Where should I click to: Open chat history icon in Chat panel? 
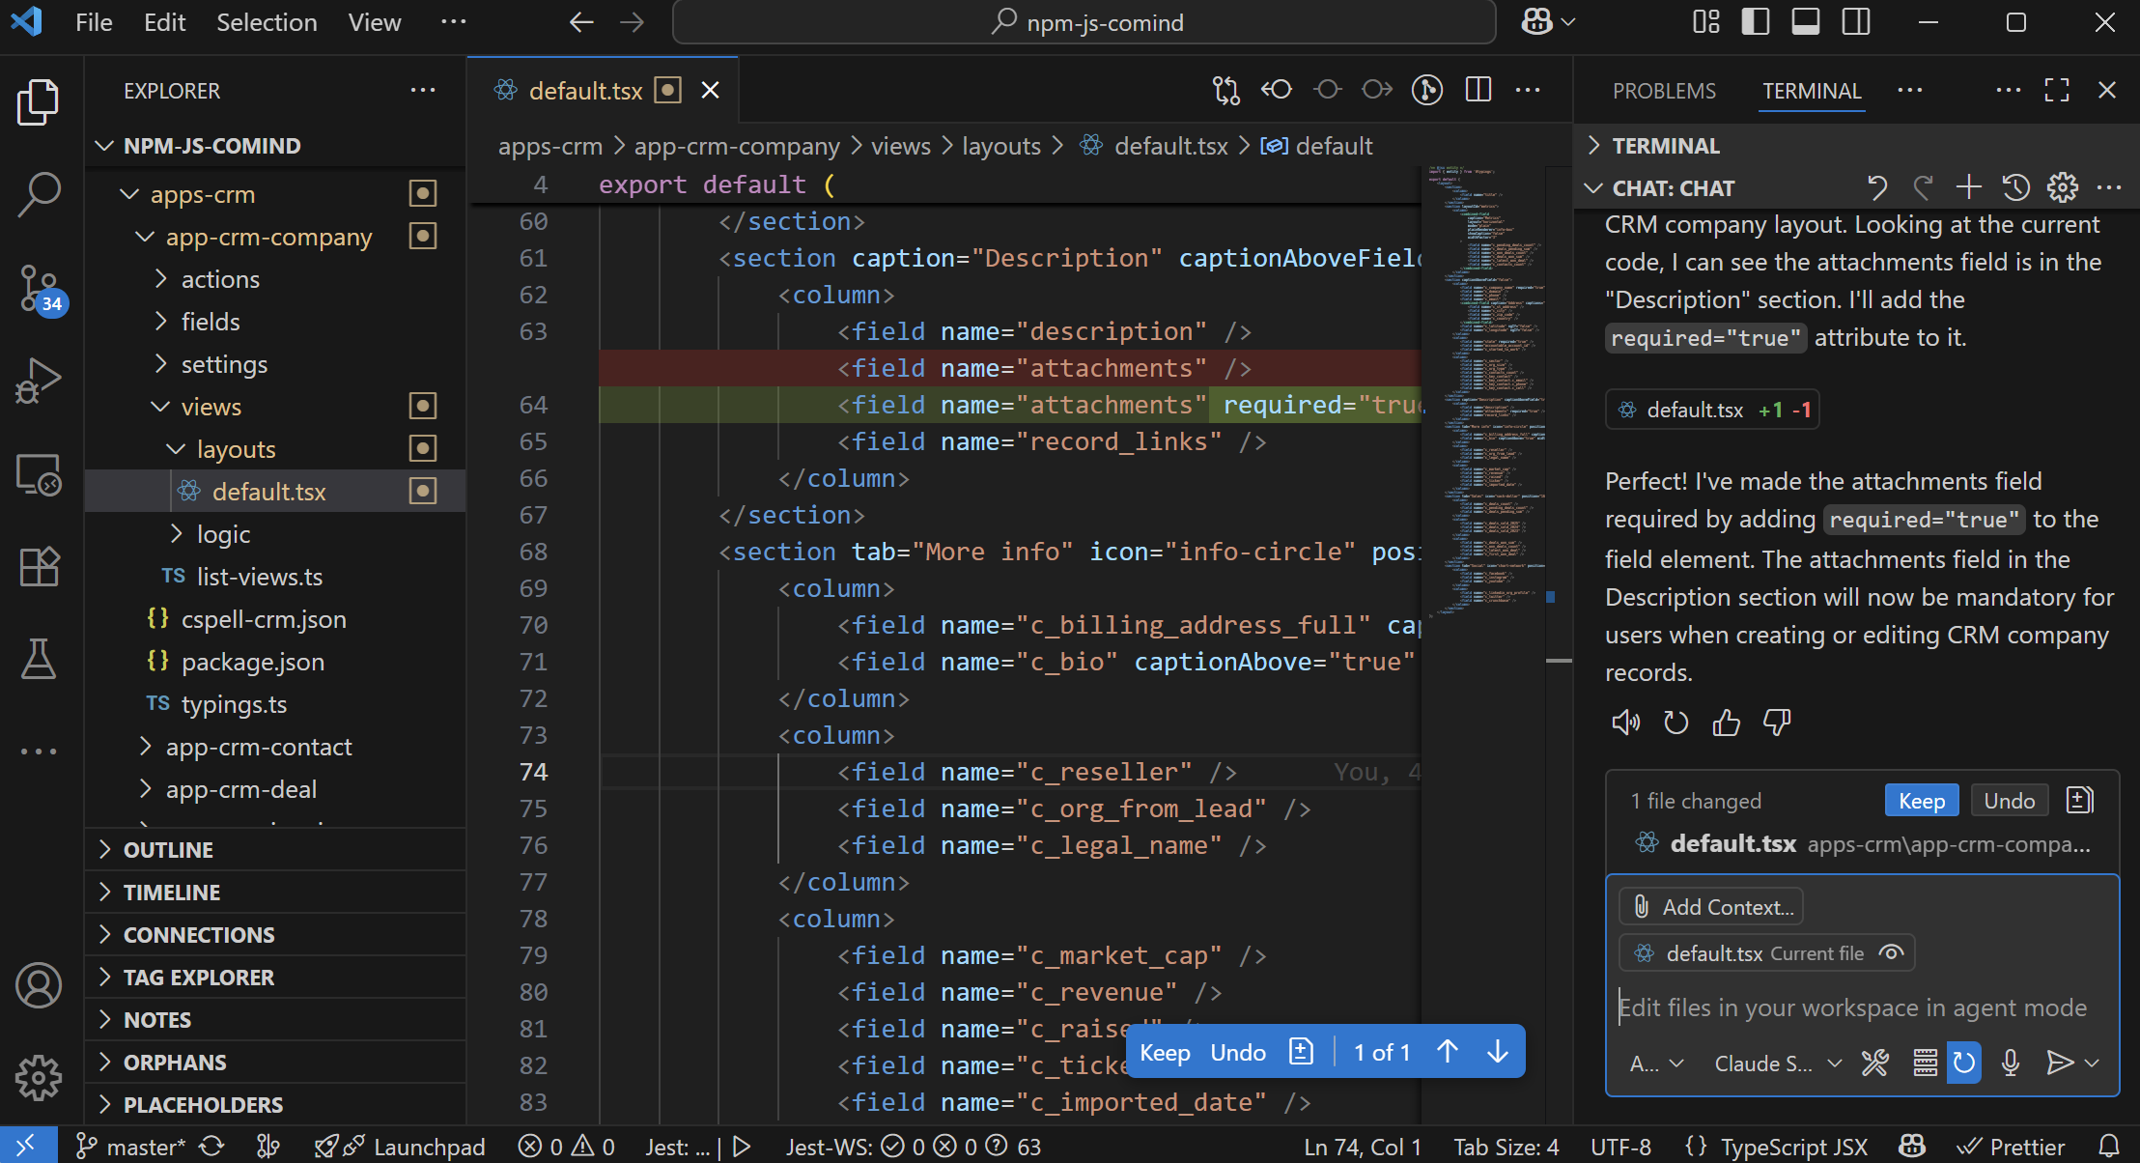[x=2016, y=187]
